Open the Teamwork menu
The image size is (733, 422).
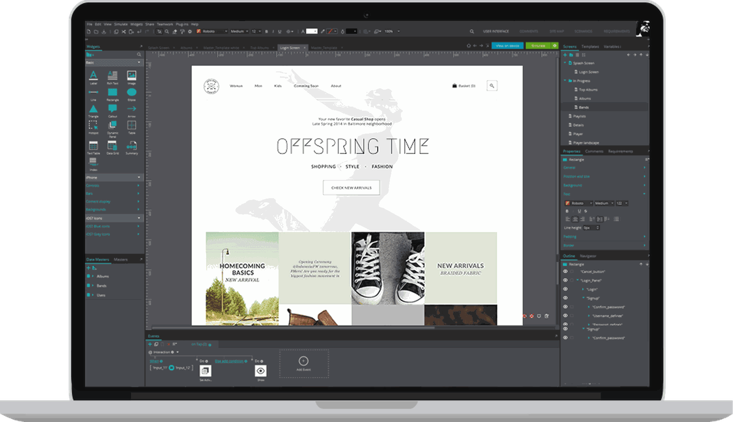165,24
